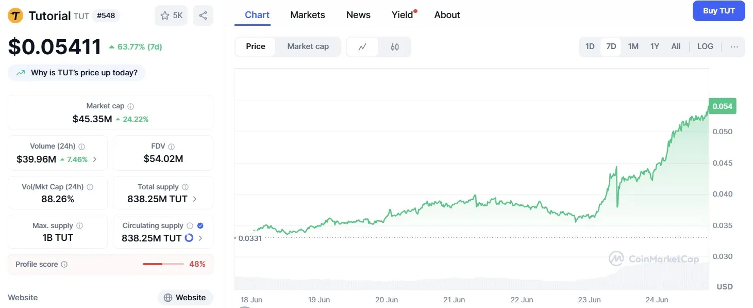Click circulating supply progress ring icon

pyautogui.click(x=189, y=238)
